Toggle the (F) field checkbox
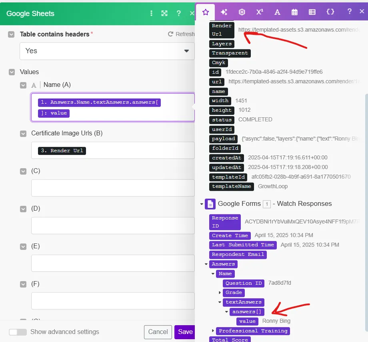This screenshot has width=368, height=342. click(23, 284)
